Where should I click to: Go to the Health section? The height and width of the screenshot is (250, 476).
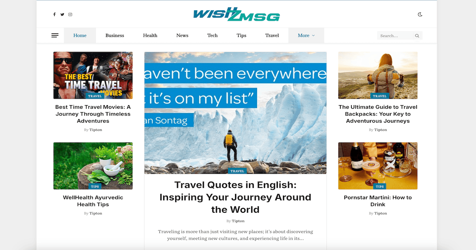tap(150, 35)
